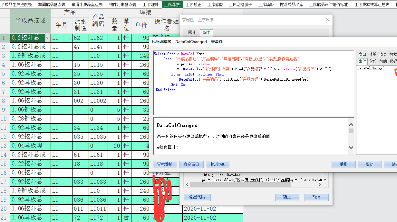Image resolution: width=397 pixels, height=222 pixels.
Task: Click the 操作者姓名 column header
Action: click(x=167, y=25)
